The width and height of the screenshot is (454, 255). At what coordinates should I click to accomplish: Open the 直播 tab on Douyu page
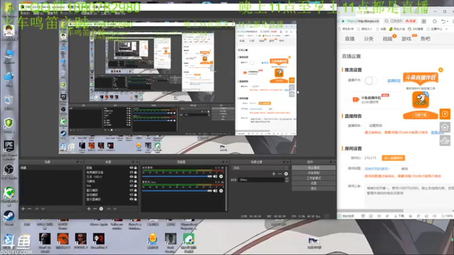[350, 39]
